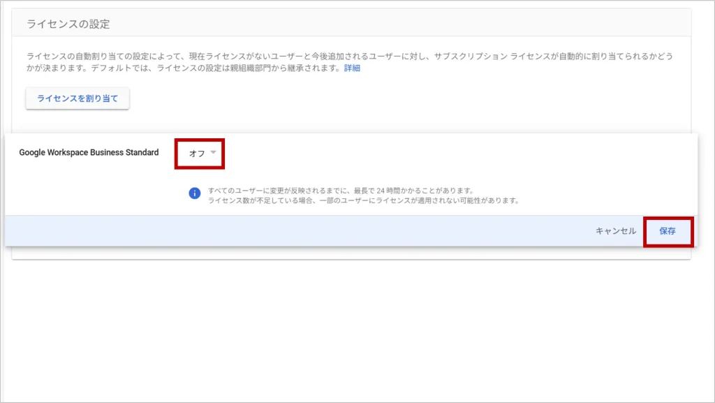
Task: Save changes with the 保存 button
Action: [x=668, y=231]
